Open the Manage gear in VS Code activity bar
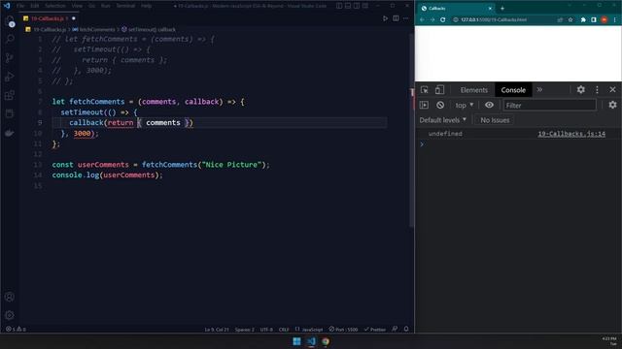 coord(10,315)
